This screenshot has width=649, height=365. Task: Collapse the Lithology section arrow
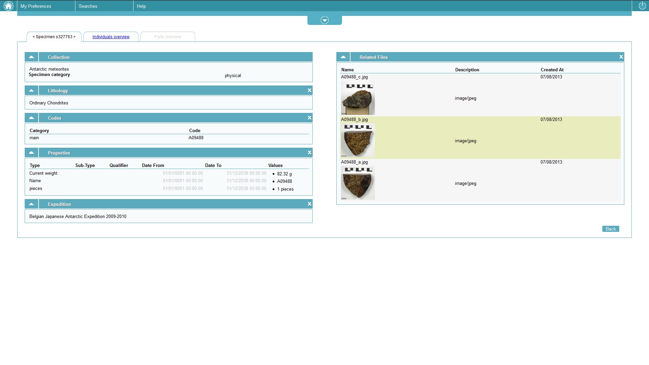tap(31, 90)
